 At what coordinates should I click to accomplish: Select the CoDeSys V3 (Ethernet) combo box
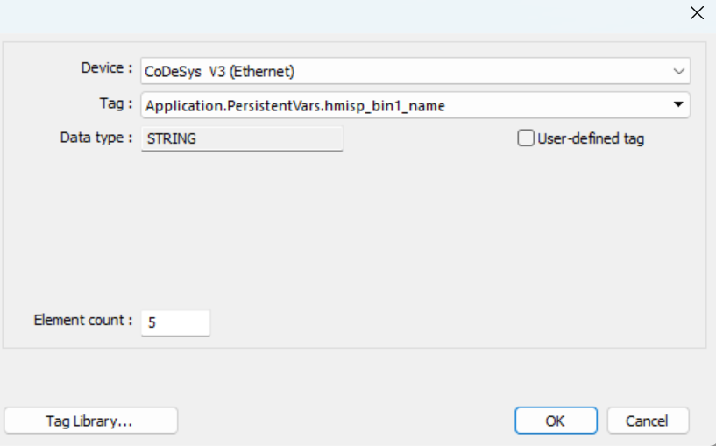tap(415, 71)
